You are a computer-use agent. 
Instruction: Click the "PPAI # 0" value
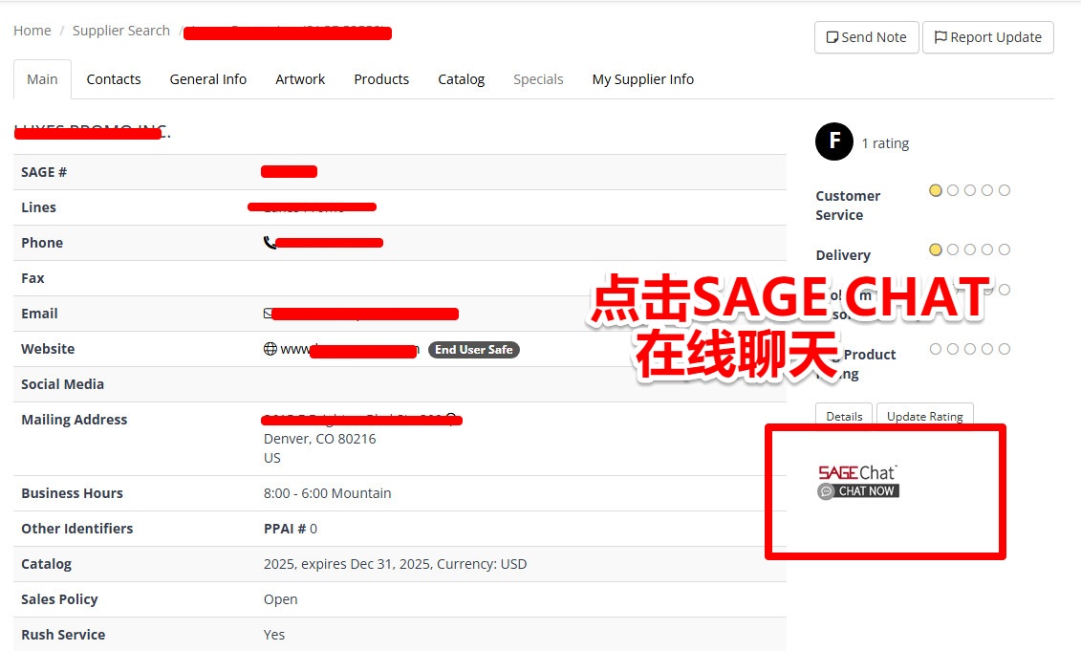291,529
